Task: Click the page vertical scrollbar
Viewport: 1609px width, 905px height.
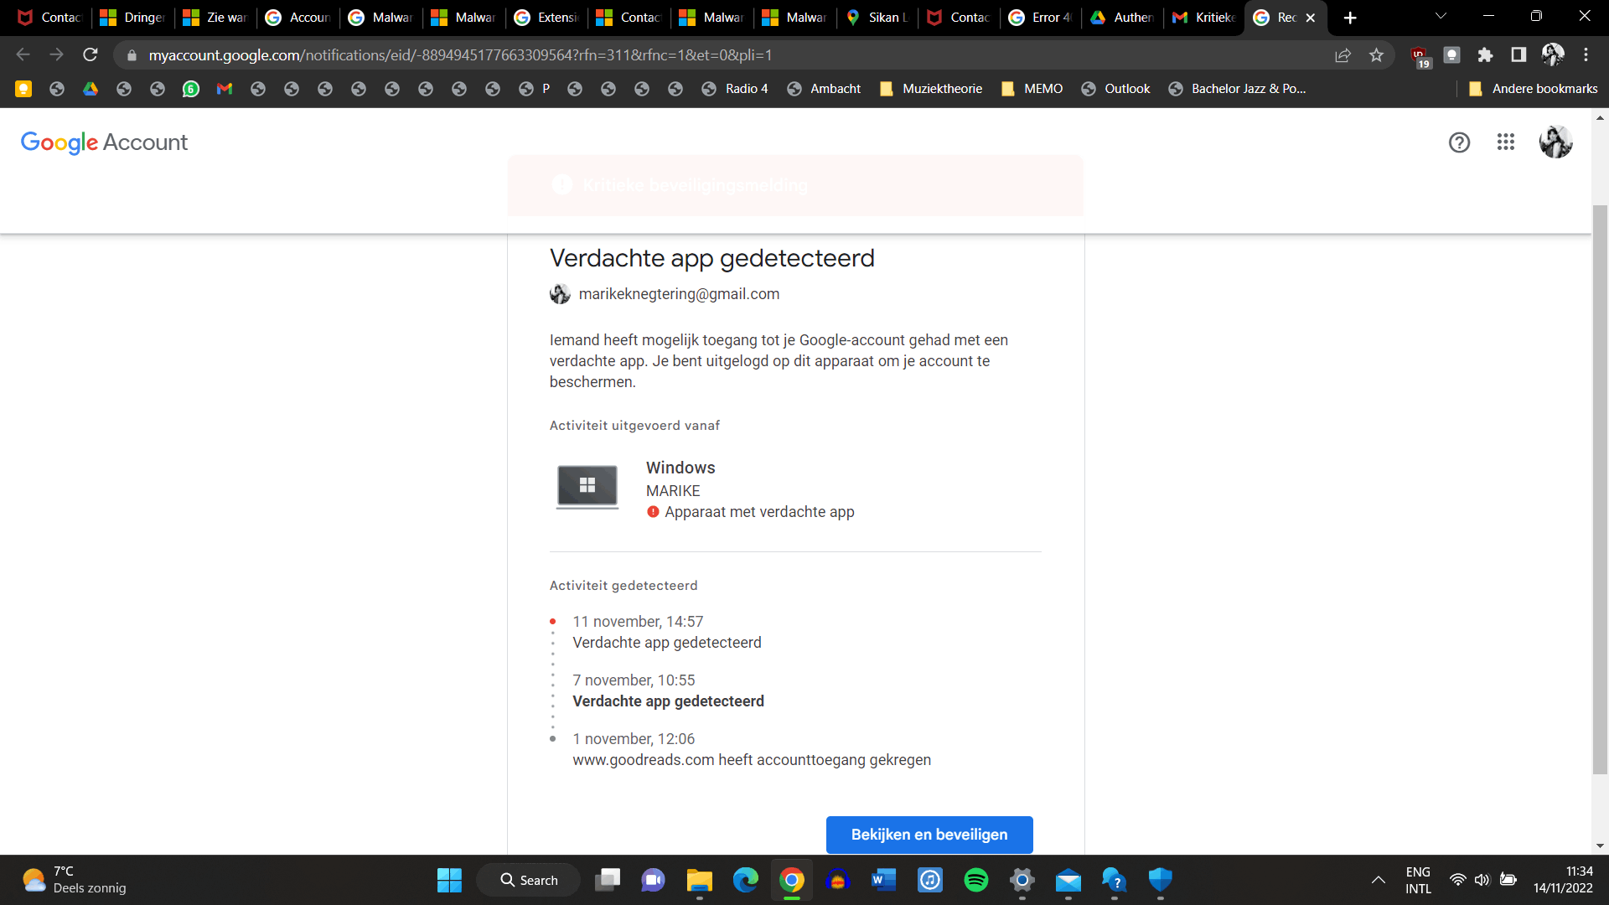Action: pos(1600,486)
